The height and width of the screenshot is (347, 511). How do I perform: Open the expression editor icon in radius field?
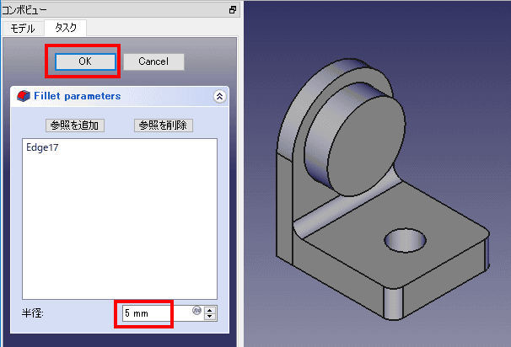(x=196, y=311)
